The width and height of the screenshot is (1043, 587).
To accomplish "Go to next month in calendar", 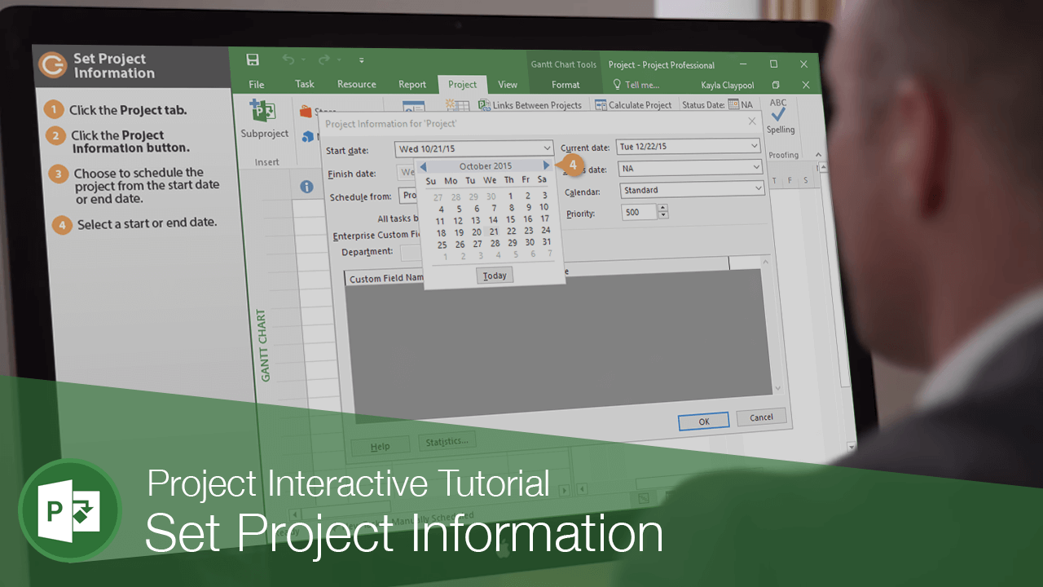I will 546,166.
